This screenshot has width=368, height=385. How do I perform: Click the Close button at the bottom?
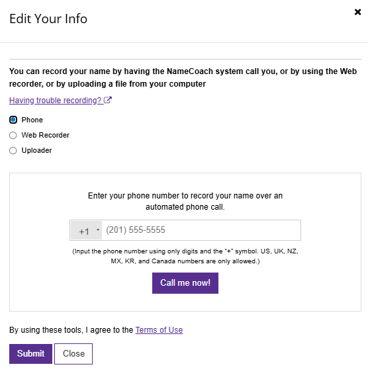coord(73,353)
